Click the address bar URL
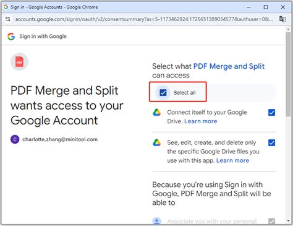293x226 pixels. 144,19
